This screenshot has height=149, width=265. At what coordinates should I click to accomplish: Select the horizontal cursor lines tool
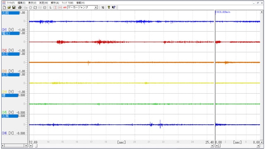coord(60,7)
